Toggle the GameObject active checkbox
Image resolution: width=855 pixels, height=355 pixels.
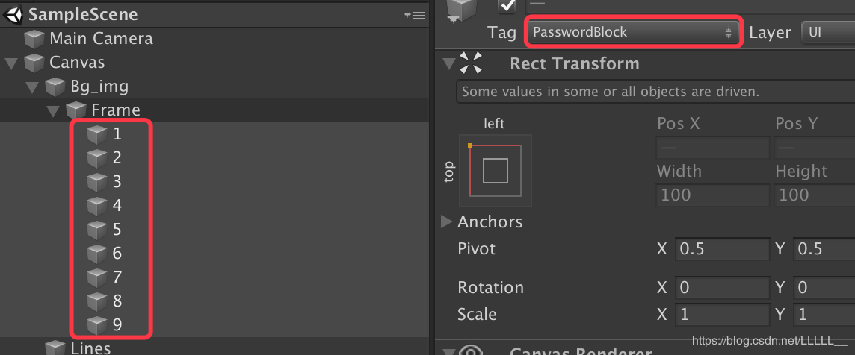507,5
